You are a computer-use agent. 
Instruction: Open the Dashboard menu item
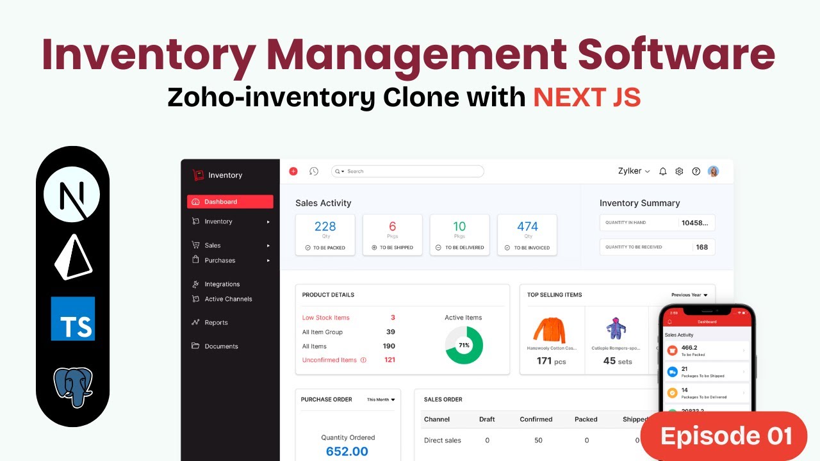coord(230,202)
